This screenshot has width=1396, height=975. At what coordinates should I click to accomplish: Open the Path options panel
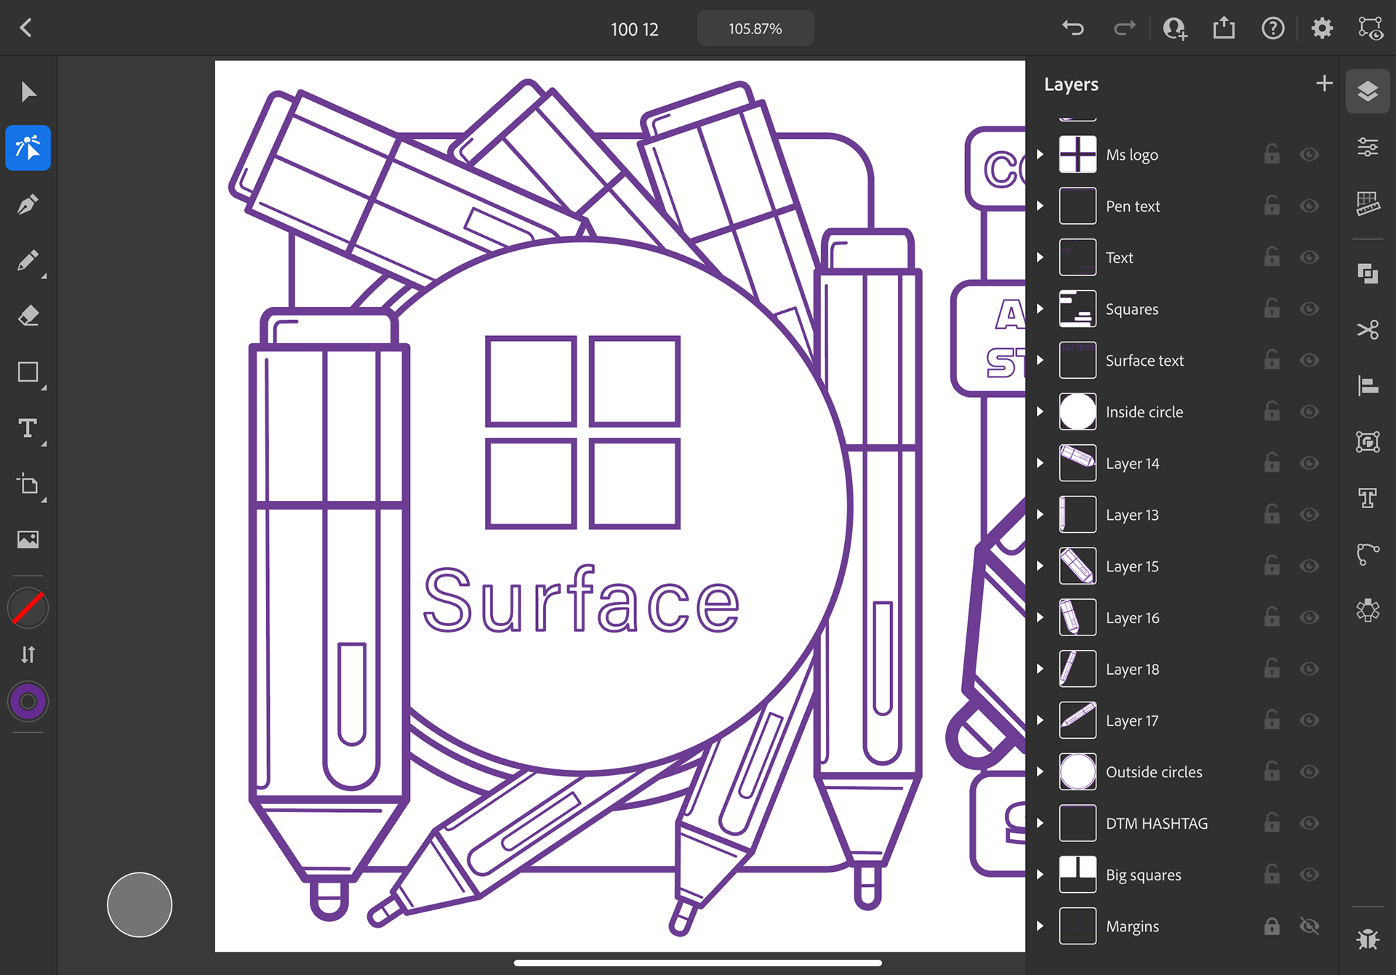[1368, 554]
